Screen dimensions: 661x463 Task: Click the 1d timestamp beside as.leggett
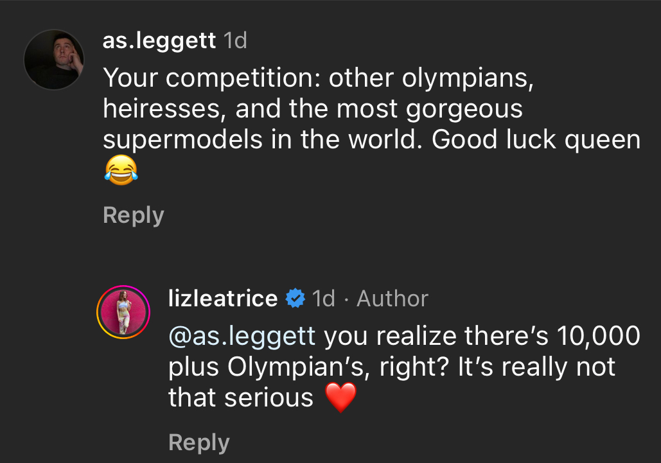click(234, 41)
